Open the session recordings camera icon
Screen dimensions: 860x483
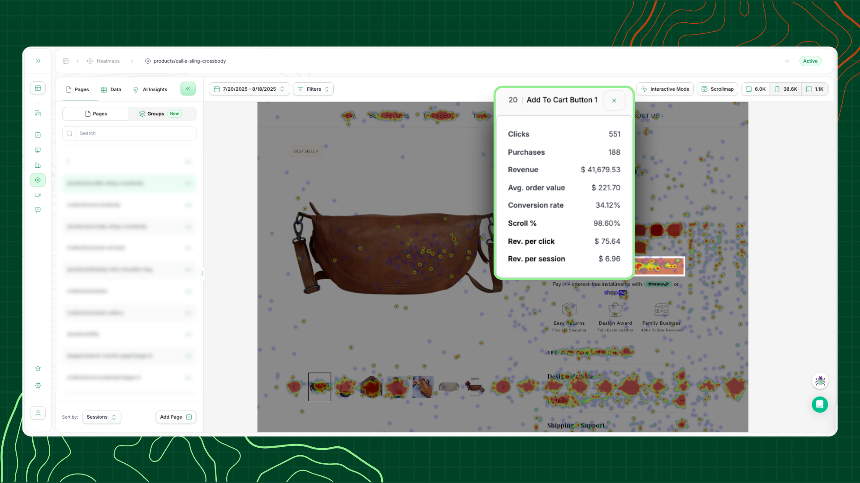[x=38, y=195]
